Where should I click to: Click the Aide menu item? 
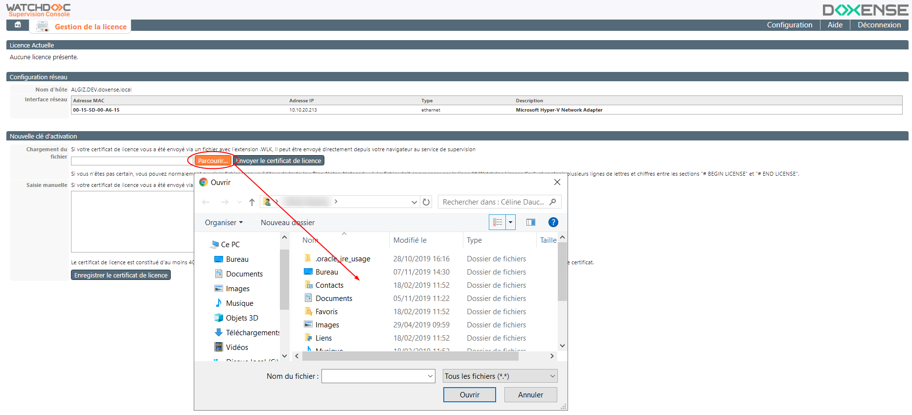point(835,25)
